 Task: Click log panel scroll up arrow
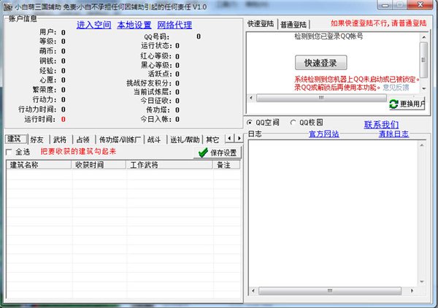click(x=422, y=145)
